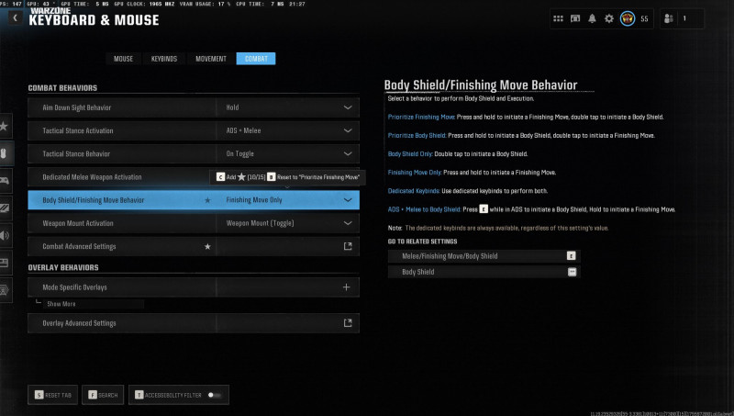Click key icon beside Melee/Finishing Move/Body Shield
The height and width of the screenshot is (416, 734).
[x=571, y=256]
